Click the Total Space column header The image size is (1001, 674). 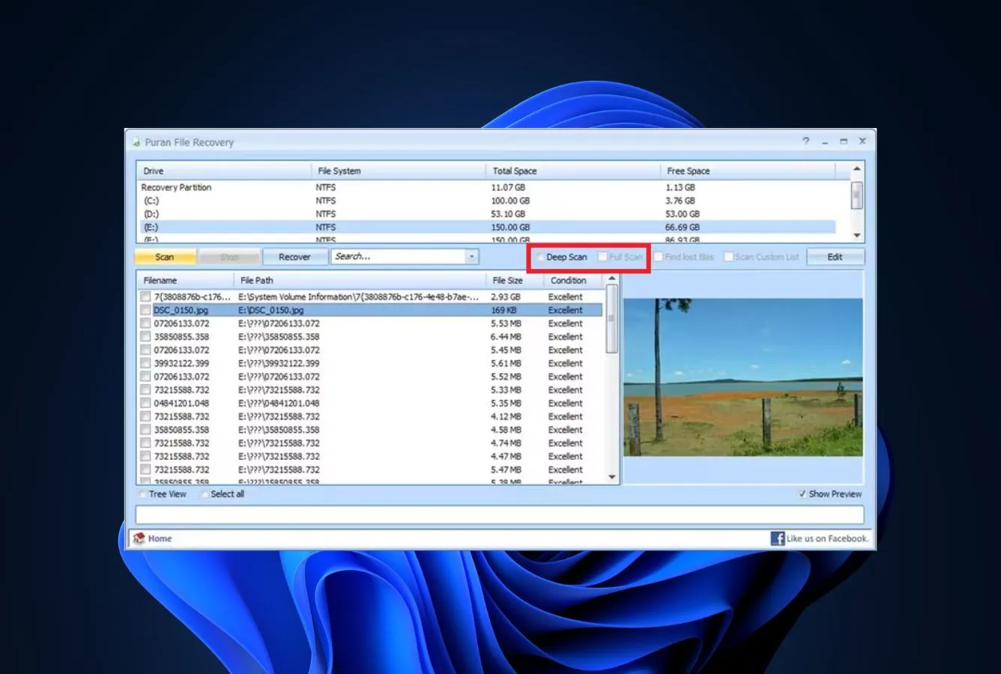[572, 171]
